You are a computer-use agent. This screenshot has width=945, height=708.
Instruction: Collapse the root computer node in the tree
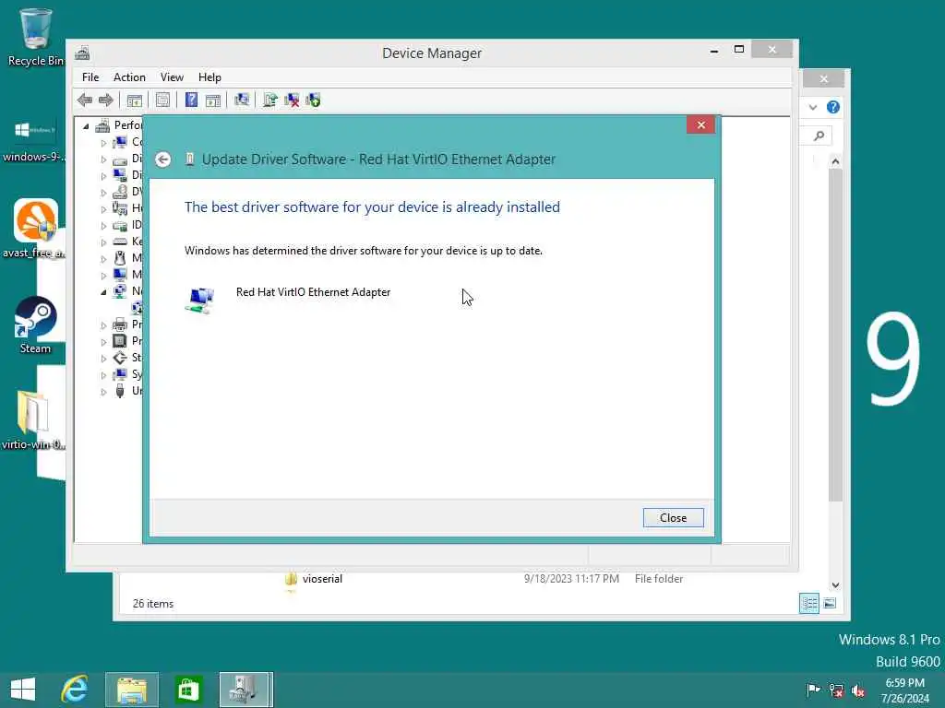(x=86, y=125)
